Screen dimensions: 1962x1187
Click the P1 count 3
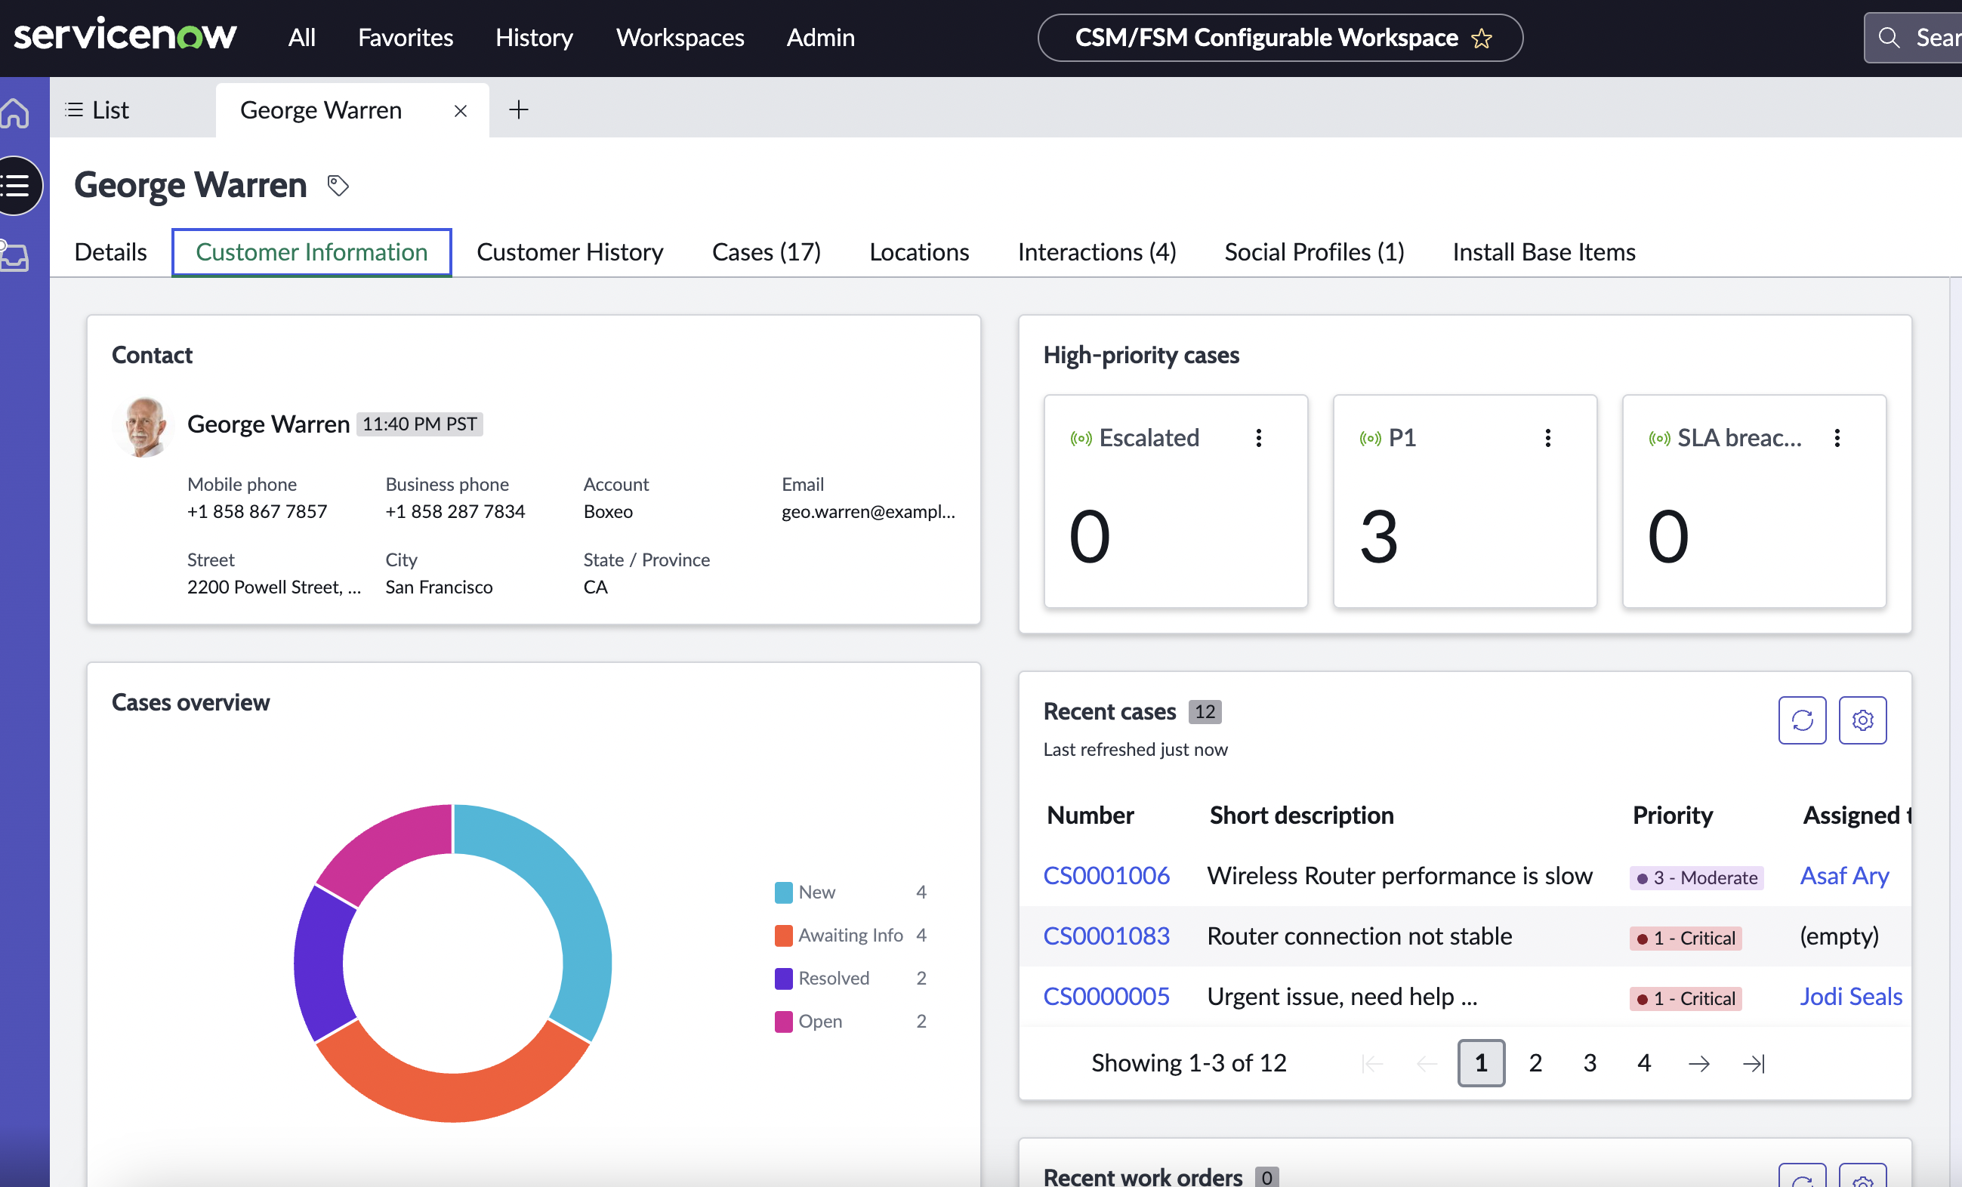(x=1378, y=537)
